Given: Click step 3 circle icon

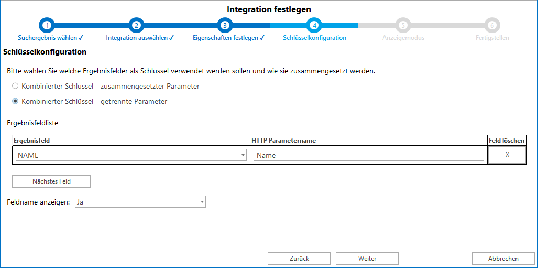Looking at the screenshot, I should click(225, 25).
